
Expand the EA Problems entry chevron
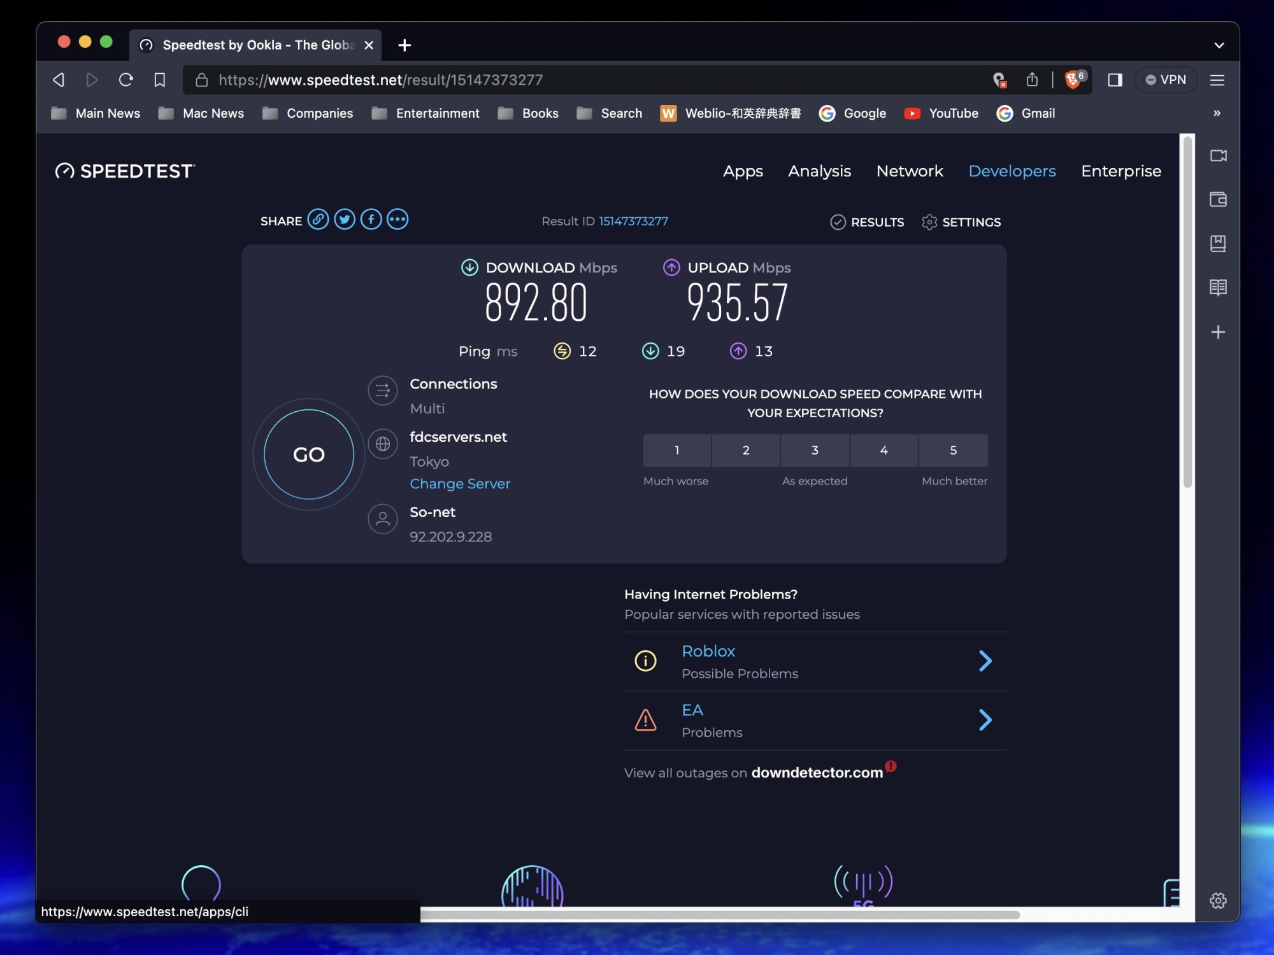[x=985, y=720]
